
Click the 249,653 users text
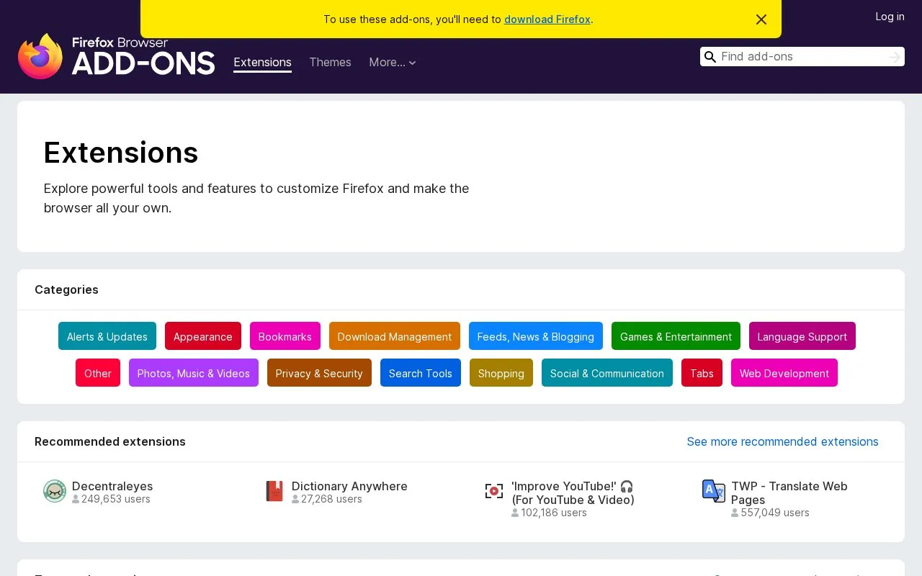[x=116, y=499]
